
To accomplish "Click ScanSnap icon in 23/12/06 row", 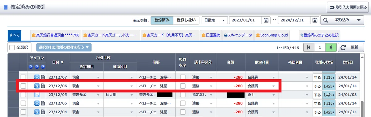I will coord(37,86).
